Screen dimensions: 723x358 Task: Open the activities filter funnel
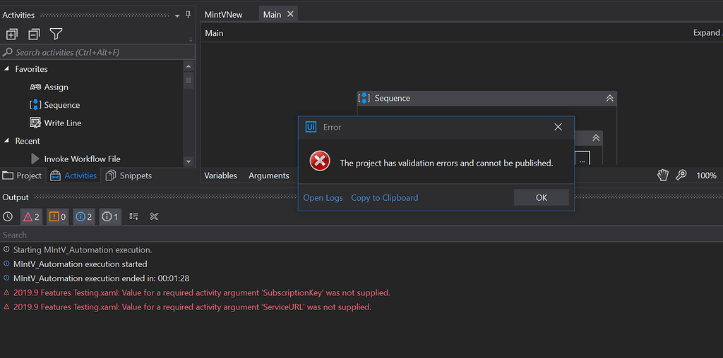(x=56, y=34)
